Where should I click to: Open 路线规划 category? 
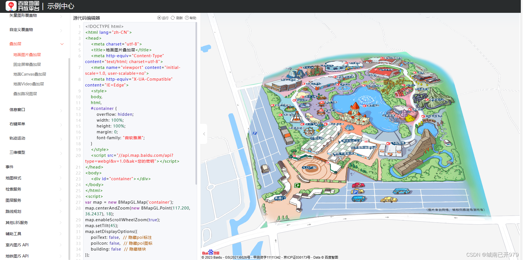pos(13,211)
